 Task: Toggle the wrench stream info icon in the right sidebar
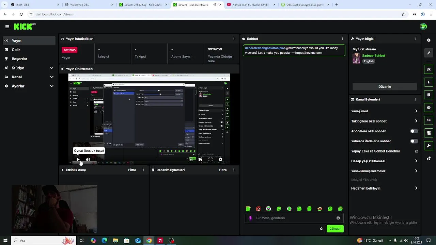tap(429, 146)
